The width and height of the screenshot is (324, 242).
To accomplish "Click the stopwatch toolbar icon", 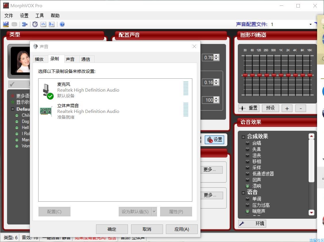I will [x=35, y=24].
